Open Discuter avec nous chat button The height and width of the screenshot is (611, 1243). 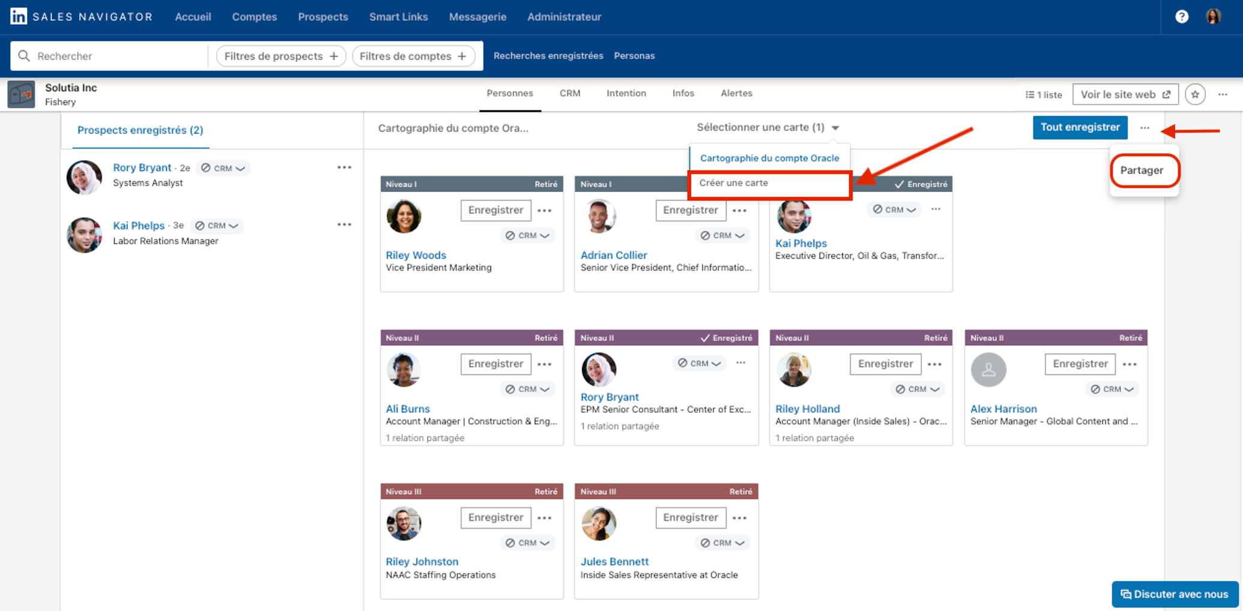tap(1175, 594)
